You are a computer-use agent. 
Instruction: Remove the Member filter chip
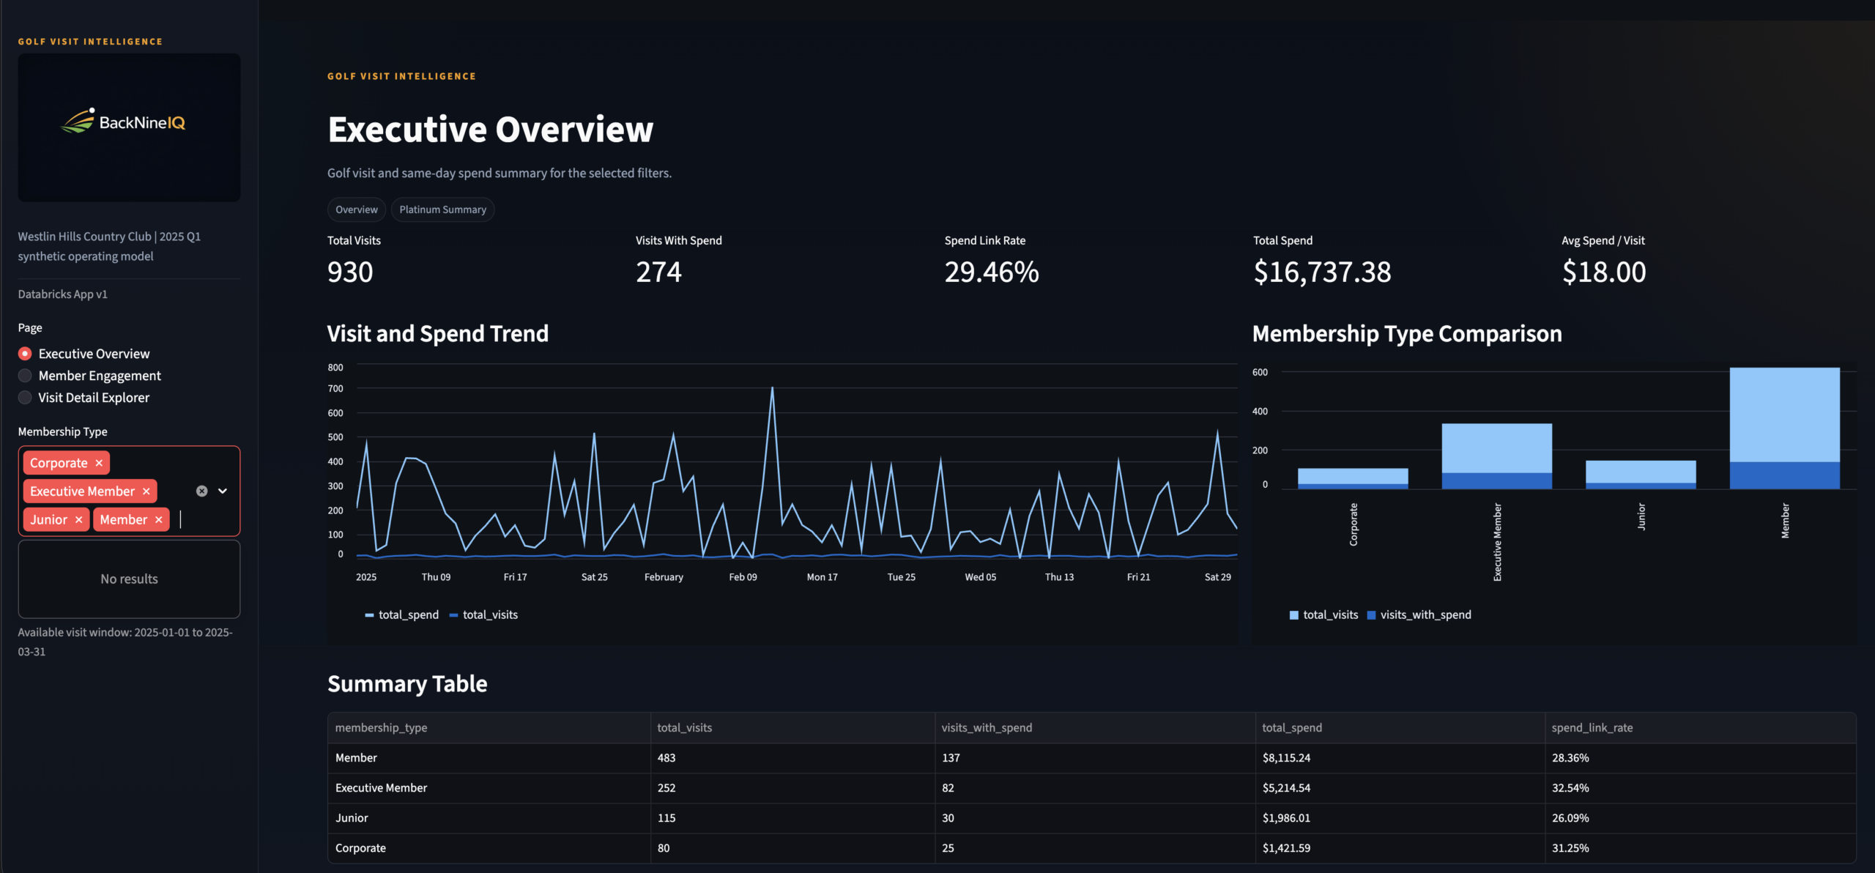[158, 519]
